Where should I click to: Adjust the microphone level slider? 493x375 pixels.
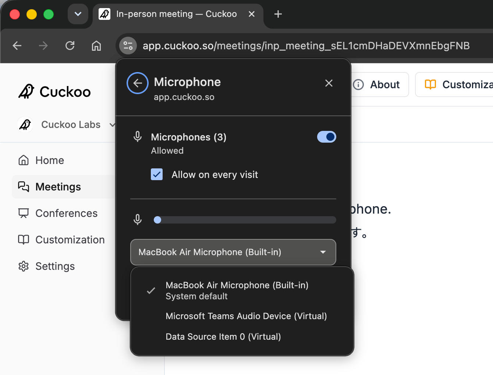coord(245,220)
